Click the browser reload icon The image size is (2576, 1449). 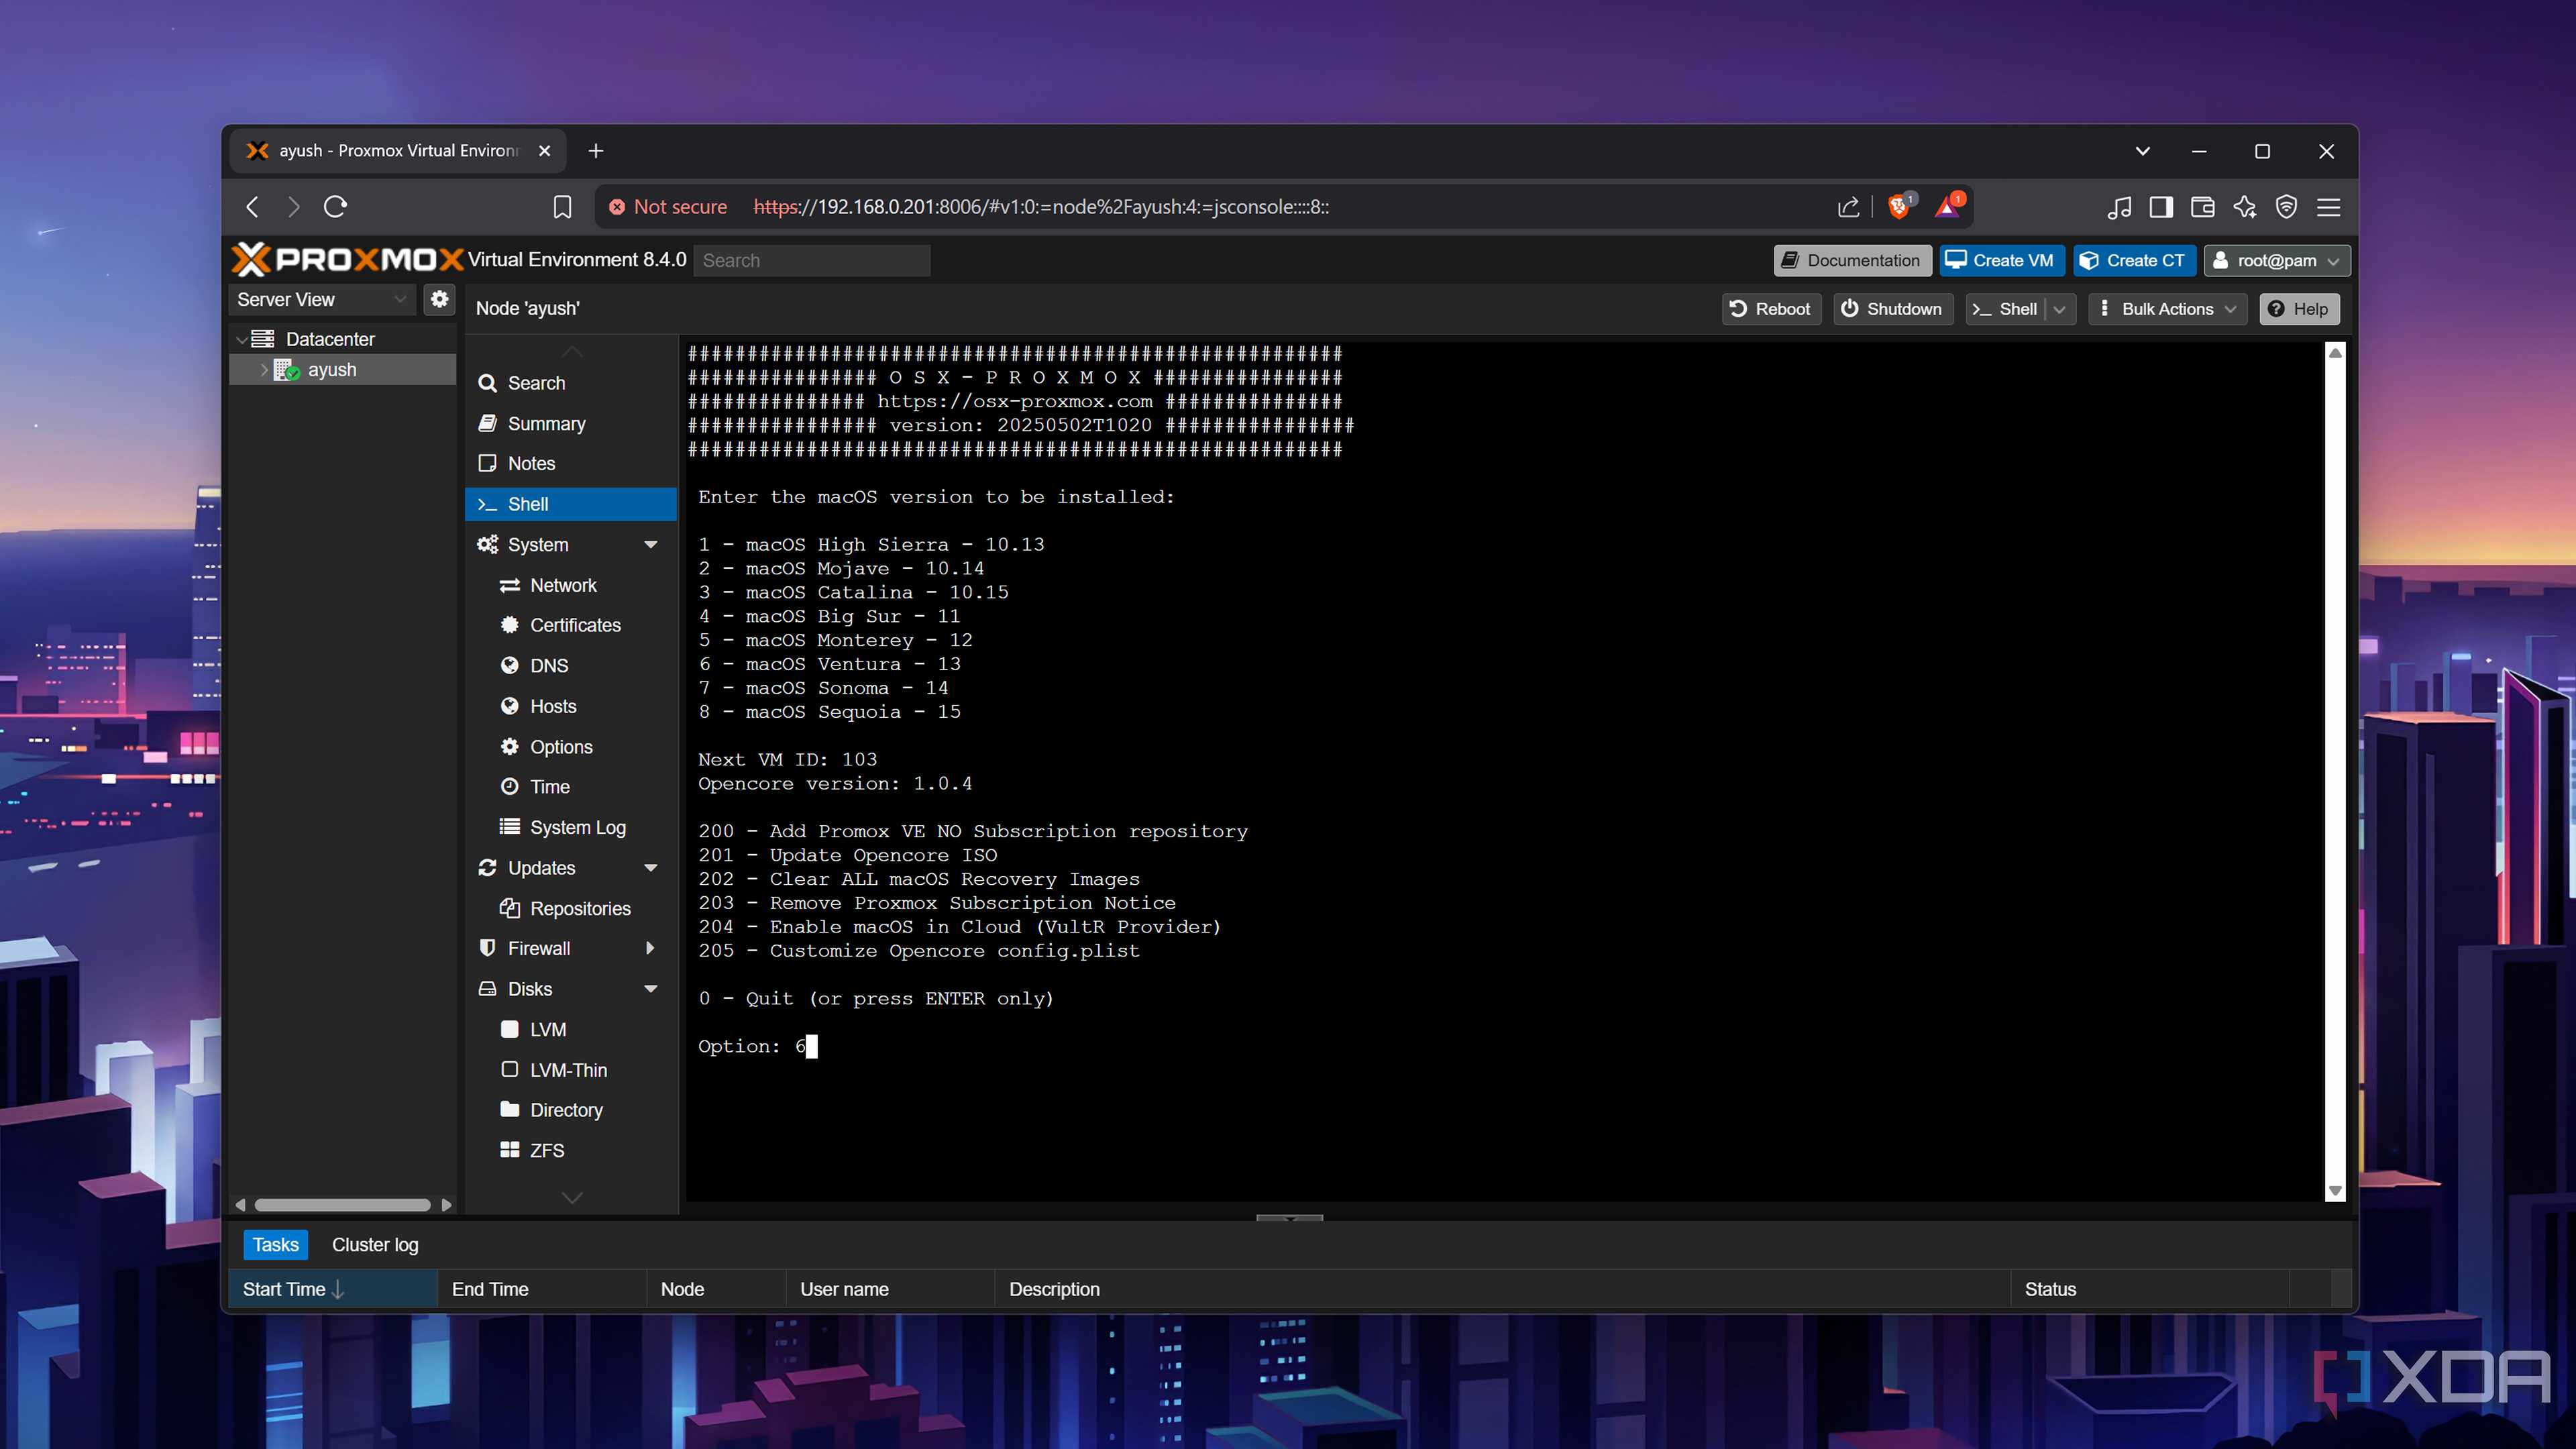click(x=335, y=207)
